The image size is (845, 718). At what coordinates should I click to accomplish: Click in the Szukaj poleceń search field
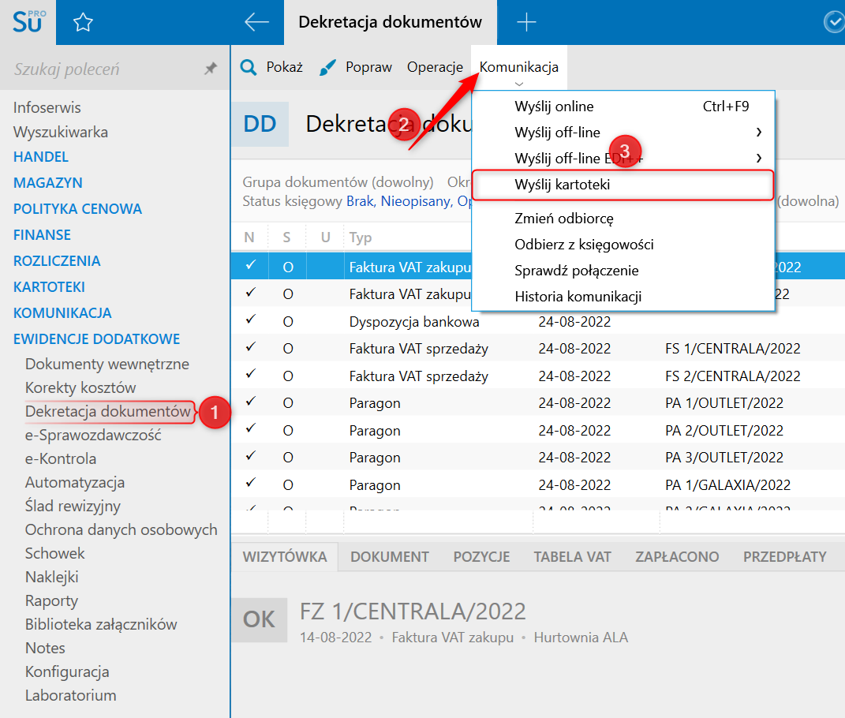[x=103, y=69]
